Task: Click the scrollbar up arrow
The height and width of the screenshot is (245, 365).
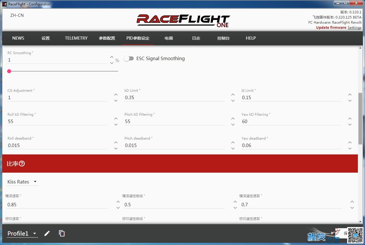Action: click(360, 48)
